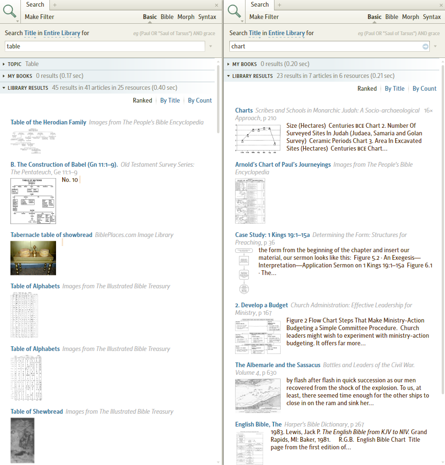Screen dimensions: 445x465
Task: Close the left Search panel
Action: click(217, 5)
